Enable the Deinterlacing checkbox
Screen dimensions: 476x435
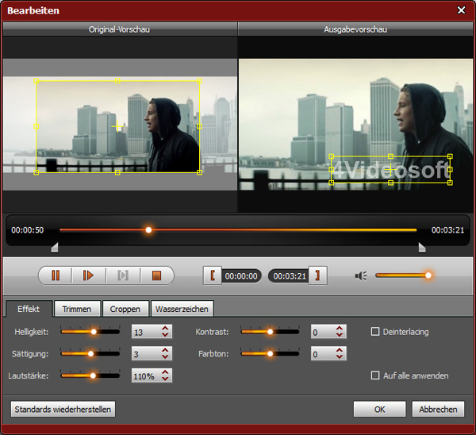375,332
